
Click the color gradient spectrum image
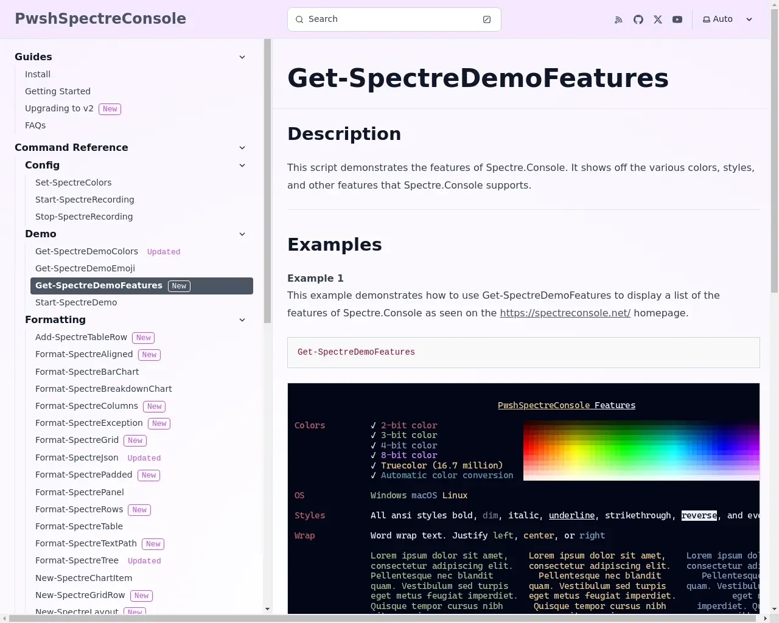(x=641, y=450)
